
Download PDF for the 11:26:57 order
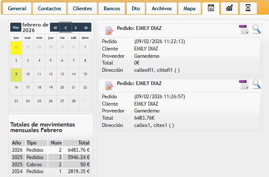point(244,84)
